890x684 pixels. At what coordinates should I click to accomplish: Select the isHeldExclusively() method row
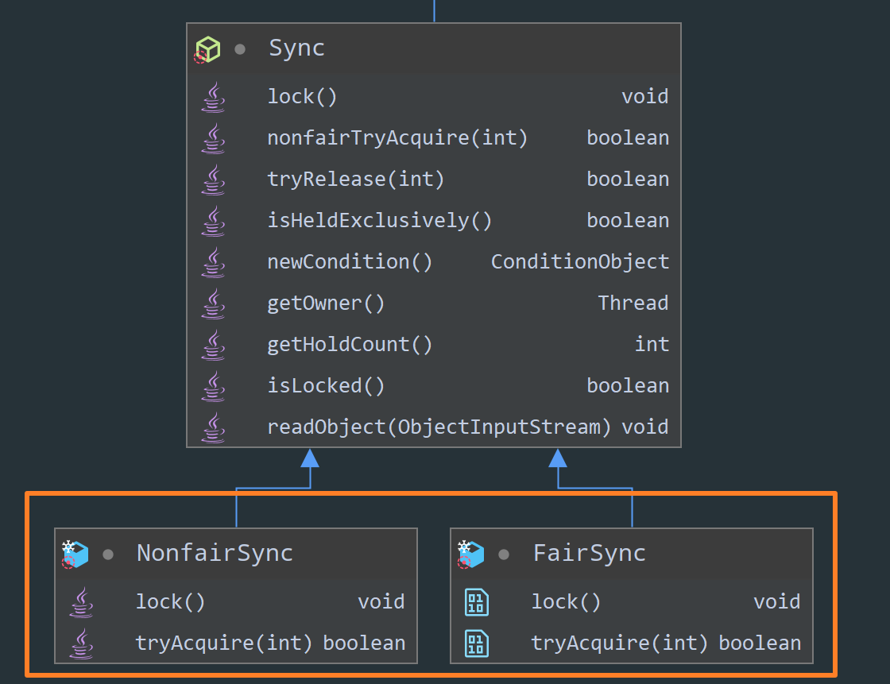434,221
